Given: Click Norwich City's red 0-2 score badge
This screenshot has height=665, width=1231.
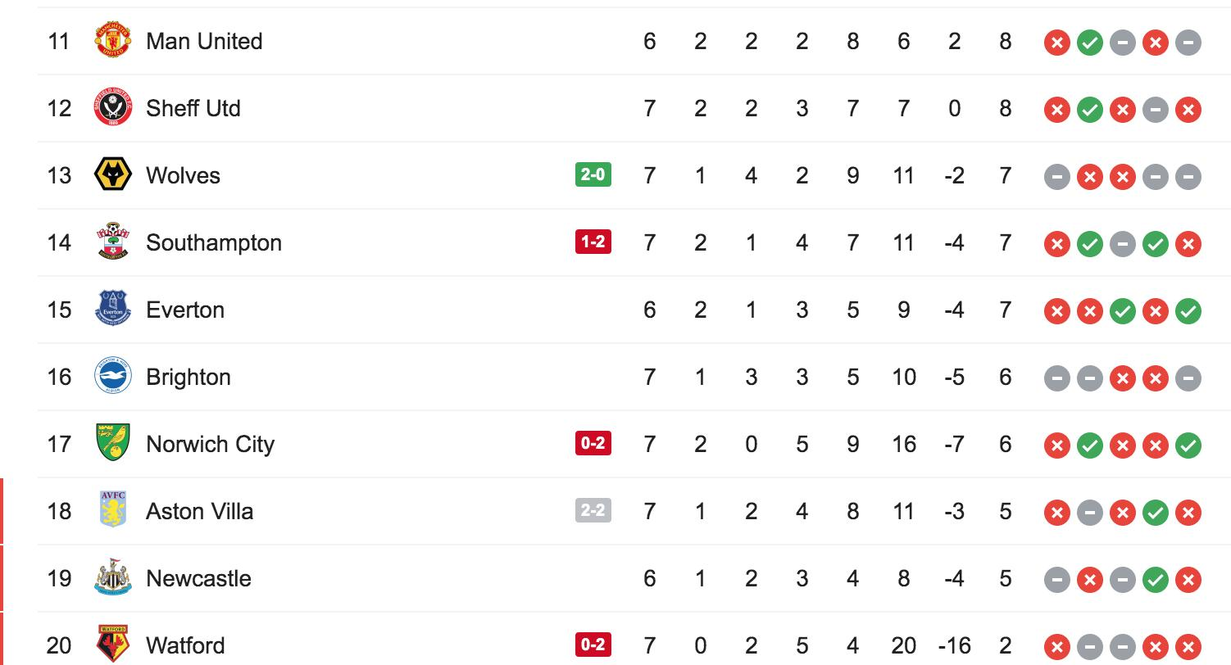Looking at the screenshot, I should [x=593, y=443].
